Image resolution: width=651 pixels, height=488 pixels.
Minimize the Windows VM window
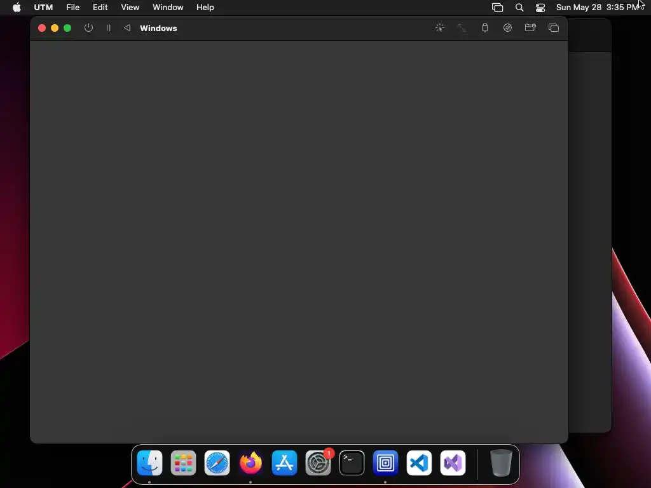pos(55,28)
